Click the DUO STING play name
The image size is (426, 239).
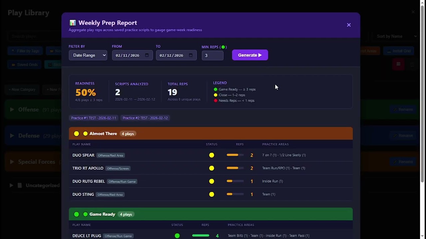click(x=83, y=195)
